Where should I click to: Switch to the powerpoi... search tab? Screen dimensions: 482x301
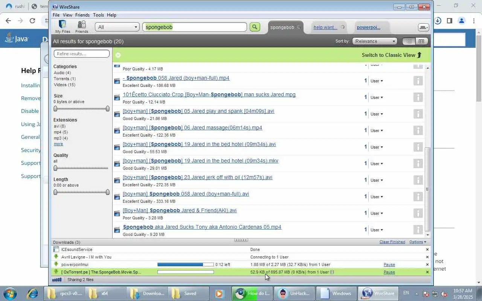[x=369, y=27]
